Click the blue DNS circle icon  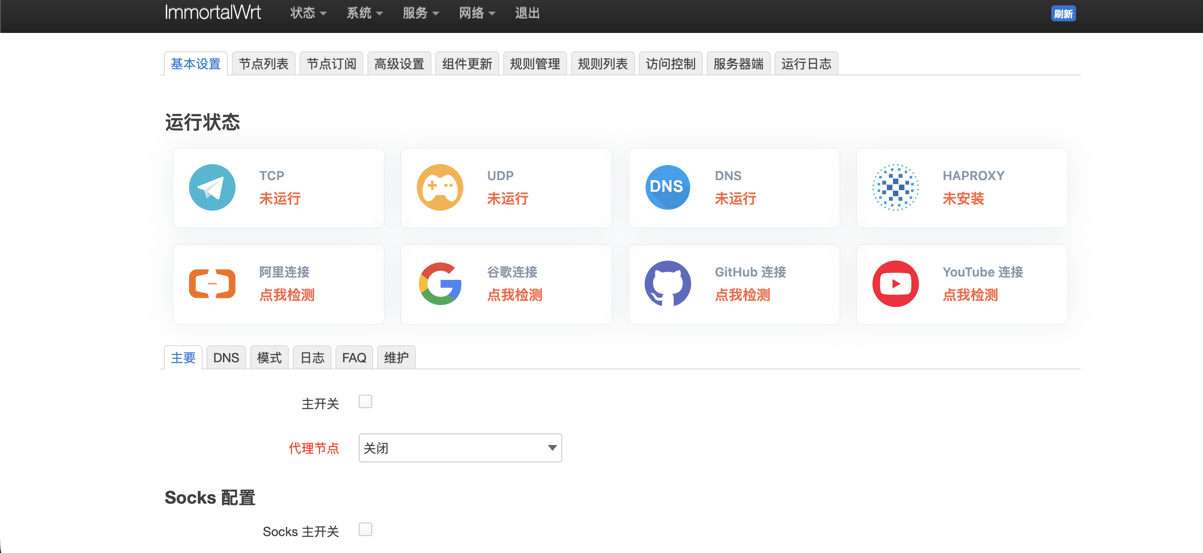tap(668, 187)
